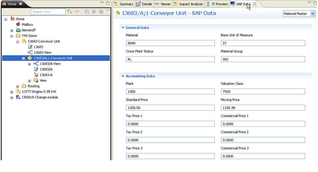Open the Home panel view menu triangle
This screenshot has height=172, width=318.
[x=108, y=10]
